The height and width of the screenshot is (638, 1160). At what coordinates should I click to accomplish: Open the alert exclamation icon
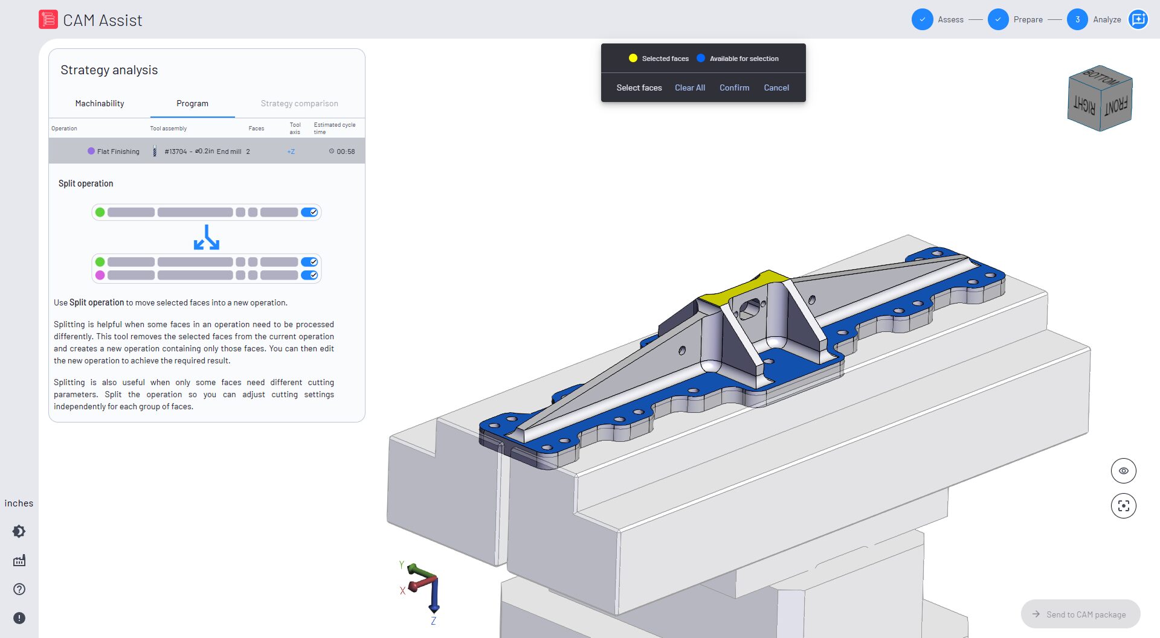(x=19, y=618)
